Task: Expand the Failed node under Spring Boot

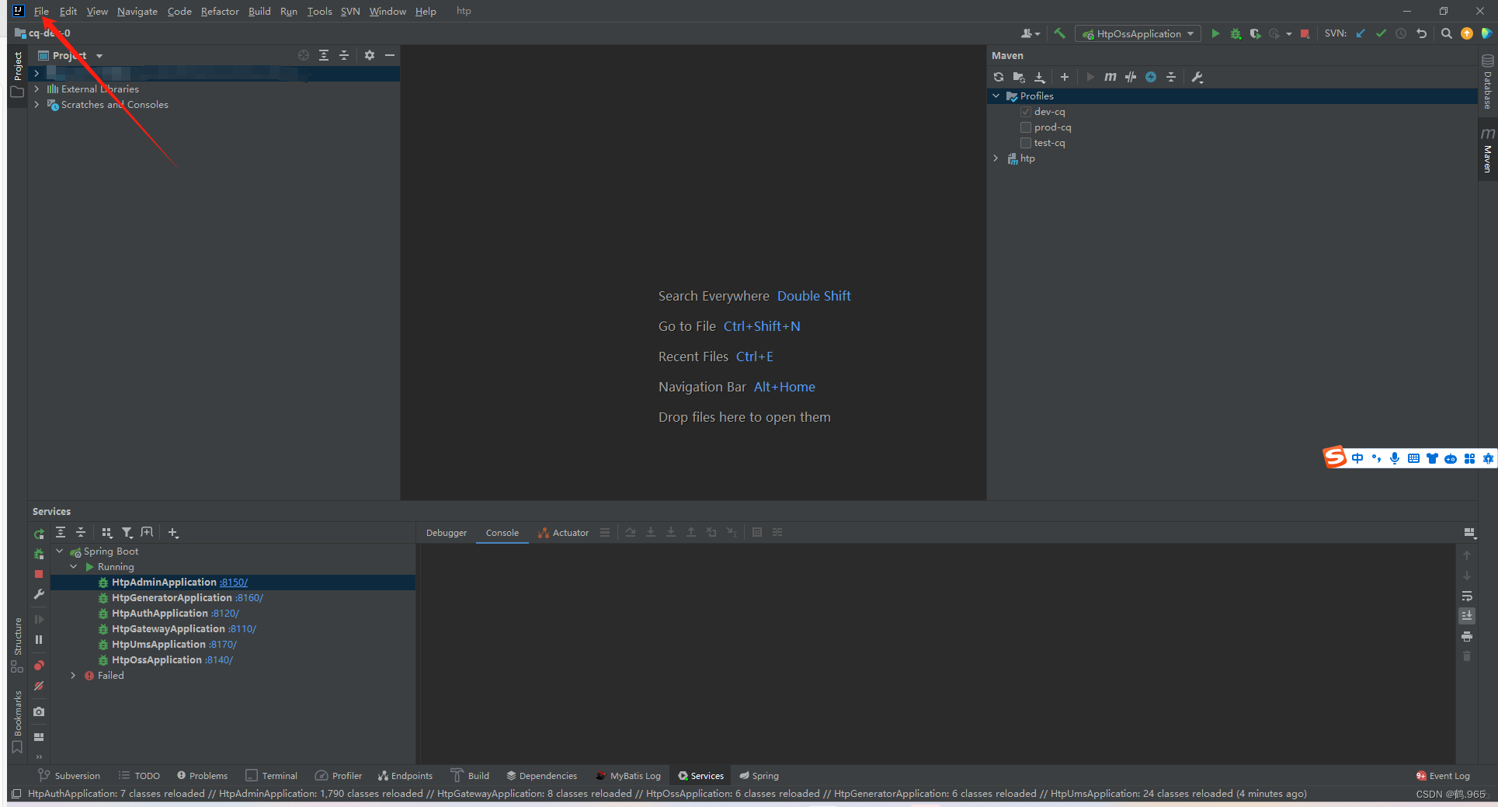Action: pyautogui.click(x=73, y=675)
